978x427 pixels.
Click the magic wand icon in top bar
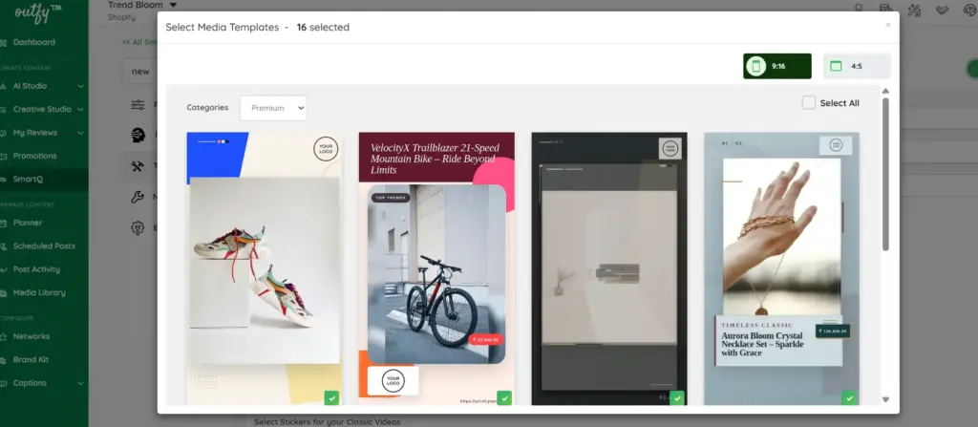point(914,10)
